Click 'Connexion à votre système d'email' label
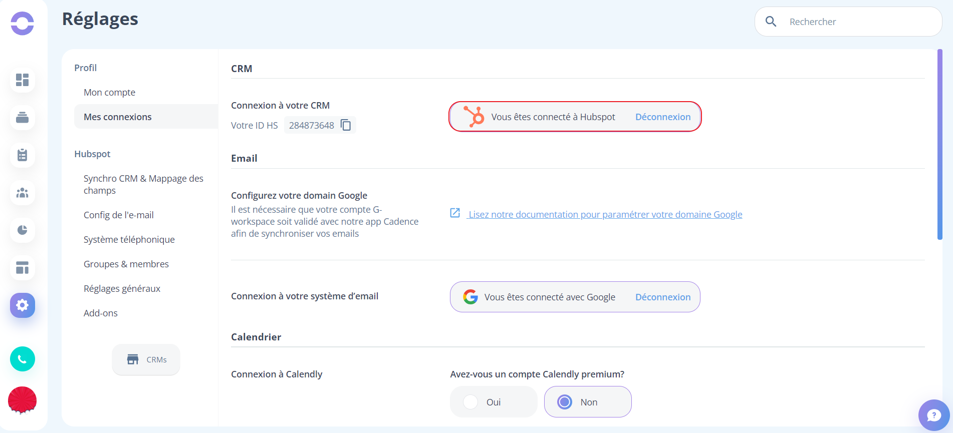953x433 pixels. (305, 296)
